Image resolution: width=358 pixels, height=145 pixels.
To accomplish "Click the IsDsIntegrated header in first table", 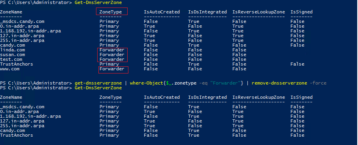I will 207,12.
